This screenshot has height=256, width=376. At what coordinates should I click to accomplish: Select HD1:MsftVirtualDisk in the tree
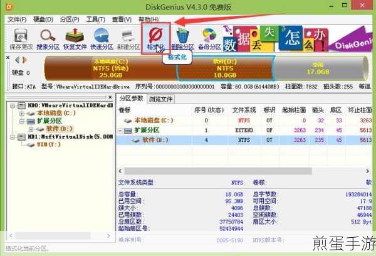coord(70,137)
